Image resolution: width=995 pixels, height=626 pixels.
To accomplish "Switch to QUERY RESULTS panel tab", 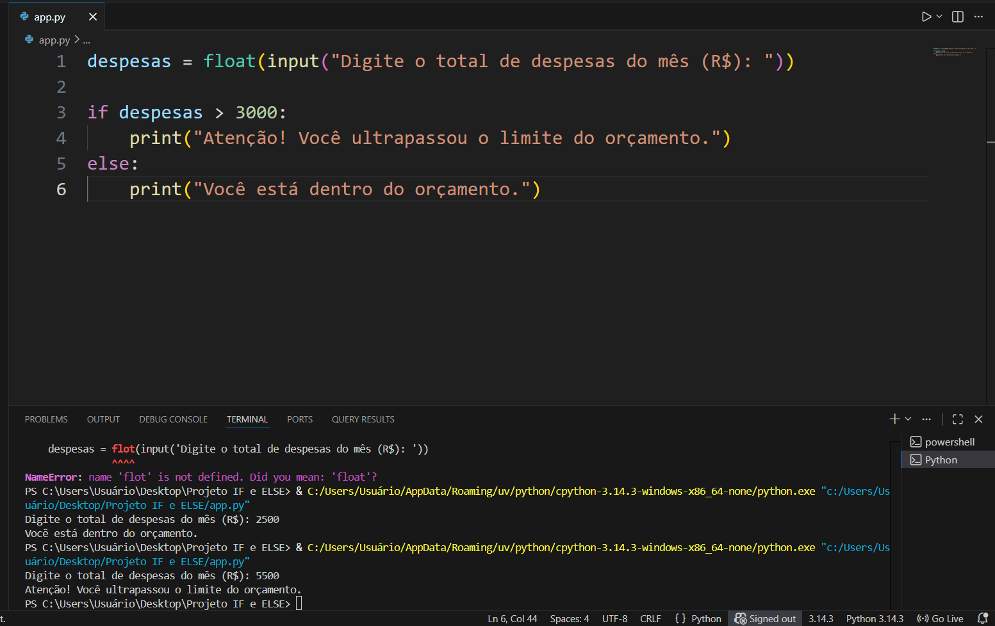I will click(x=363, y=419).
